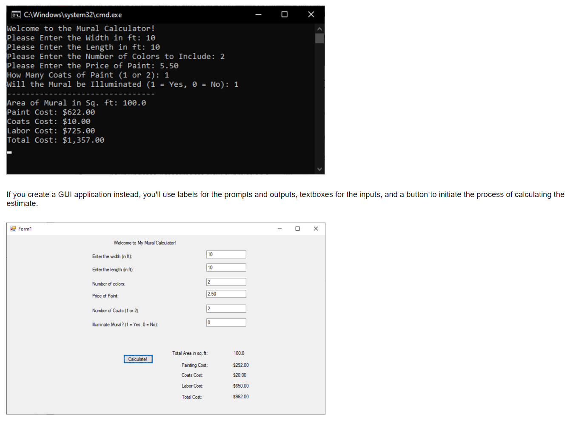Click the length input showing 10

(x=226, y=267)
